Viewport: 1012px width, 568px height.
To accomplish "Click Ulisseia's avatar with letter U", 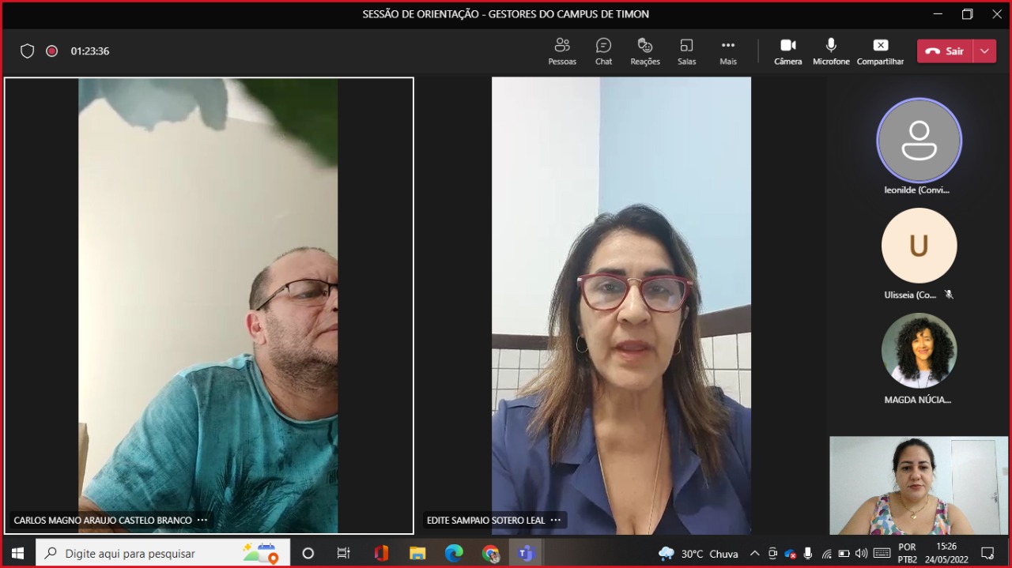I will pyautogui.click(x=919, y=246).
